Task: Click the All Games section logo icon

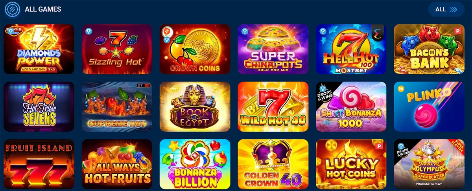Action: 12,9
